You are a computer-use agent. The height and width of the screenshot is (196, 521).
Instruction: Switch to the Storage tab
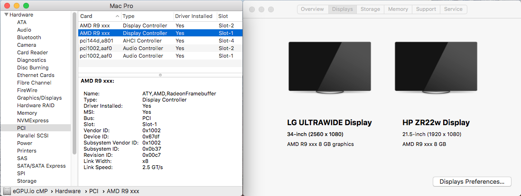click(371, 9)
